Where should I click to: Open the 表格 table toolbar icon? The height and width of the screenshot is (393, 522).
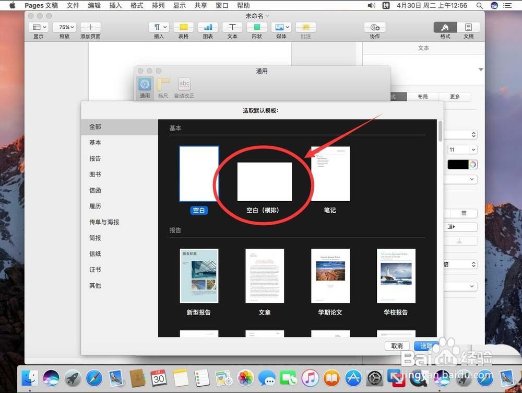pyautogui.click(x=183, y=27)
